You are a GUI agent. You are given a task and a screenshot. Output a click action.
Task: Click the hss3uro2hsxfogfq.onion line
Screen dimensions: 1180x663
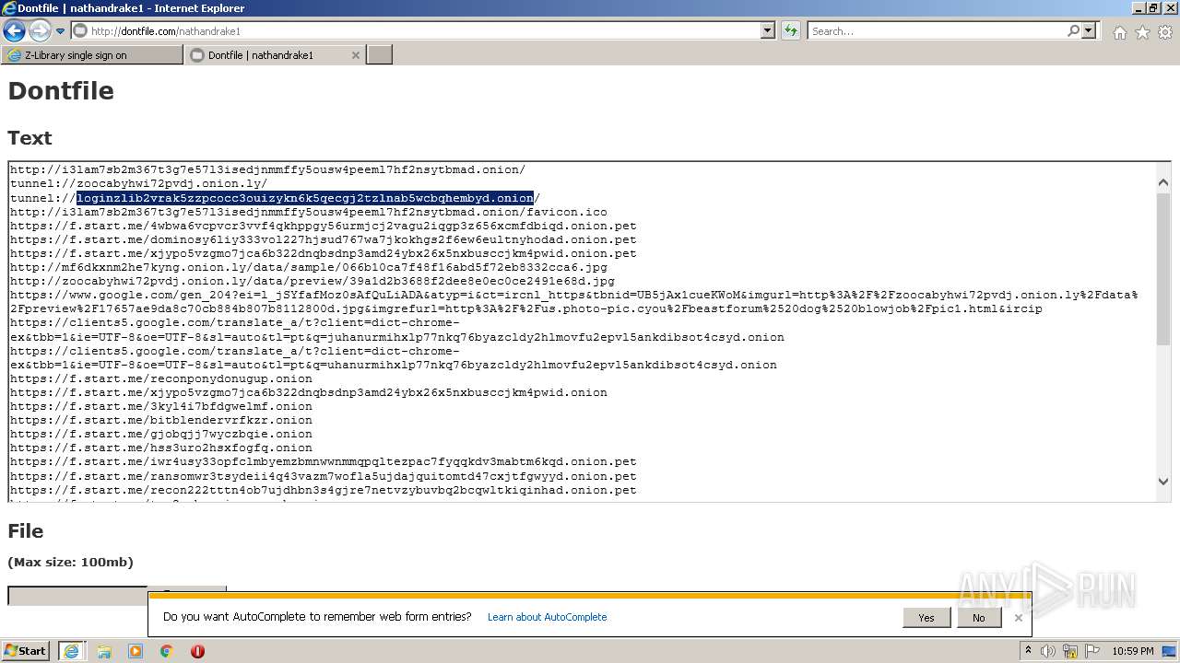pos(161,448)
